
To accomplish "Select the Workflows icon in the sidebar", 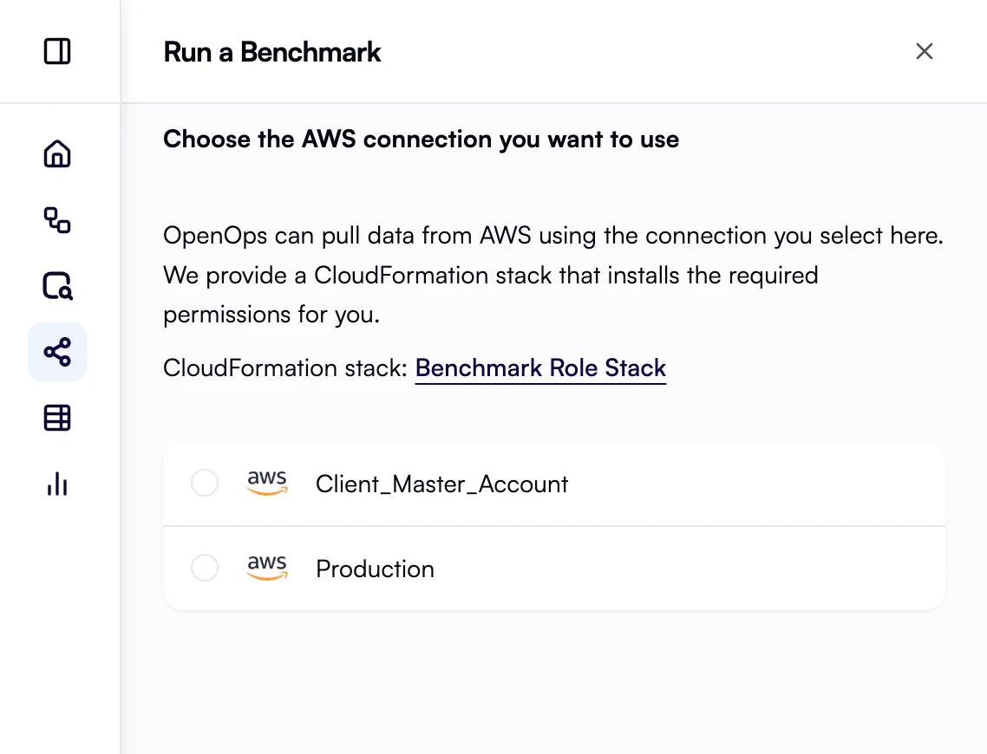I will point(57,221).
